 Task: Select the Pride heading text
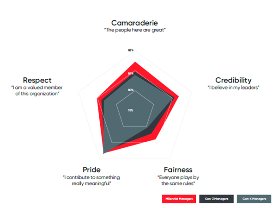click(x=91, y=170)
